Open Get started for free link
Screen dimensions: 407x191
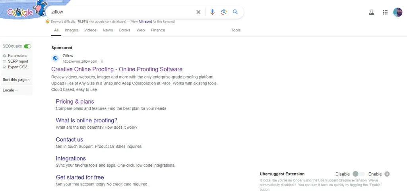coord(80,177)
